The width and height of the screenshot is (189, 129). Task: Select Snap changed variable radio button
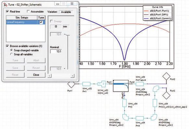11,50
